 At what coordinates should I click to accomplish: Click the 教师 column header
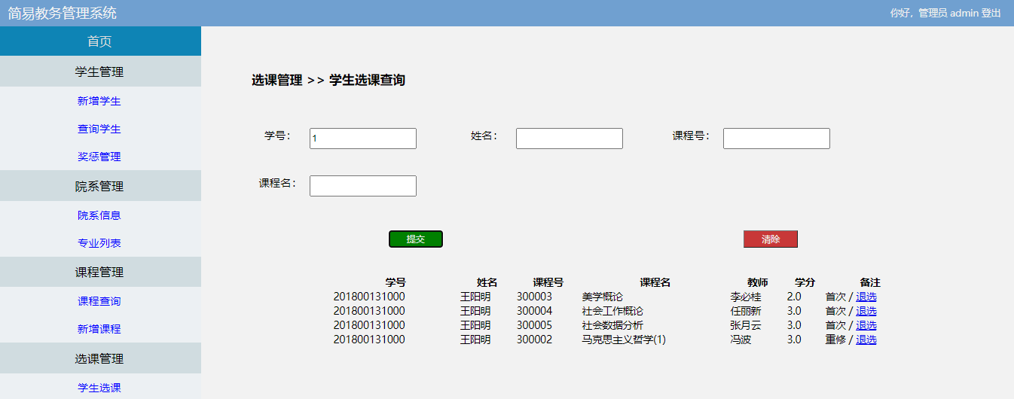click(x=758, y=282)
